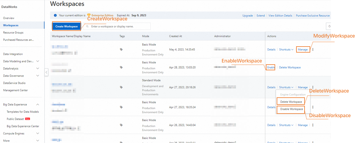
Task: Open the Upgrade link
Action: point(248,15)
